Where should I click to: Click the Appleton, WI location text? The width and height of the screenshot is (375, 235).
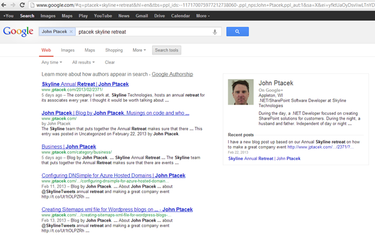pyautogui.click(x=270, y=95)
